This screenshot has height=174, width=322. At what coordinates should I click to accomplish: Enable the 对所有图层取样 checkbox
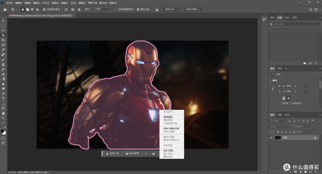(115, 10)
